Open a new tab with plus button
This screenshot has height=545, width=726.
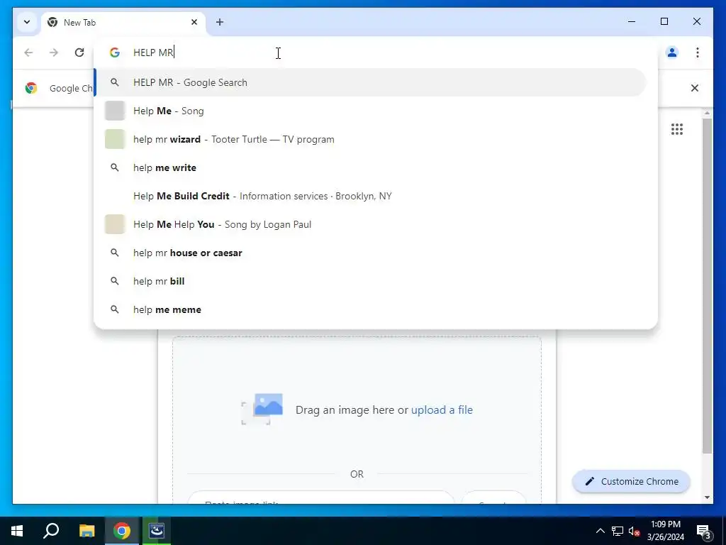coord(220,22)
